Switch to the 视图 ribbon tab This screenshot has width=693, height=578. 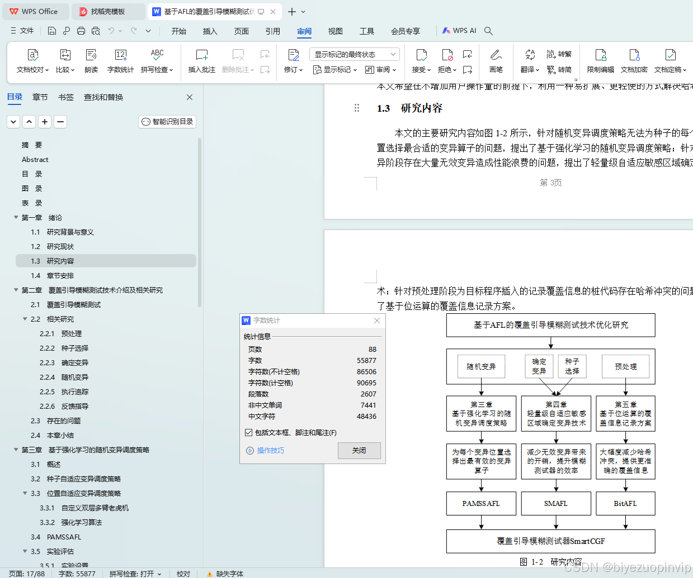click(x=335, y=31)
